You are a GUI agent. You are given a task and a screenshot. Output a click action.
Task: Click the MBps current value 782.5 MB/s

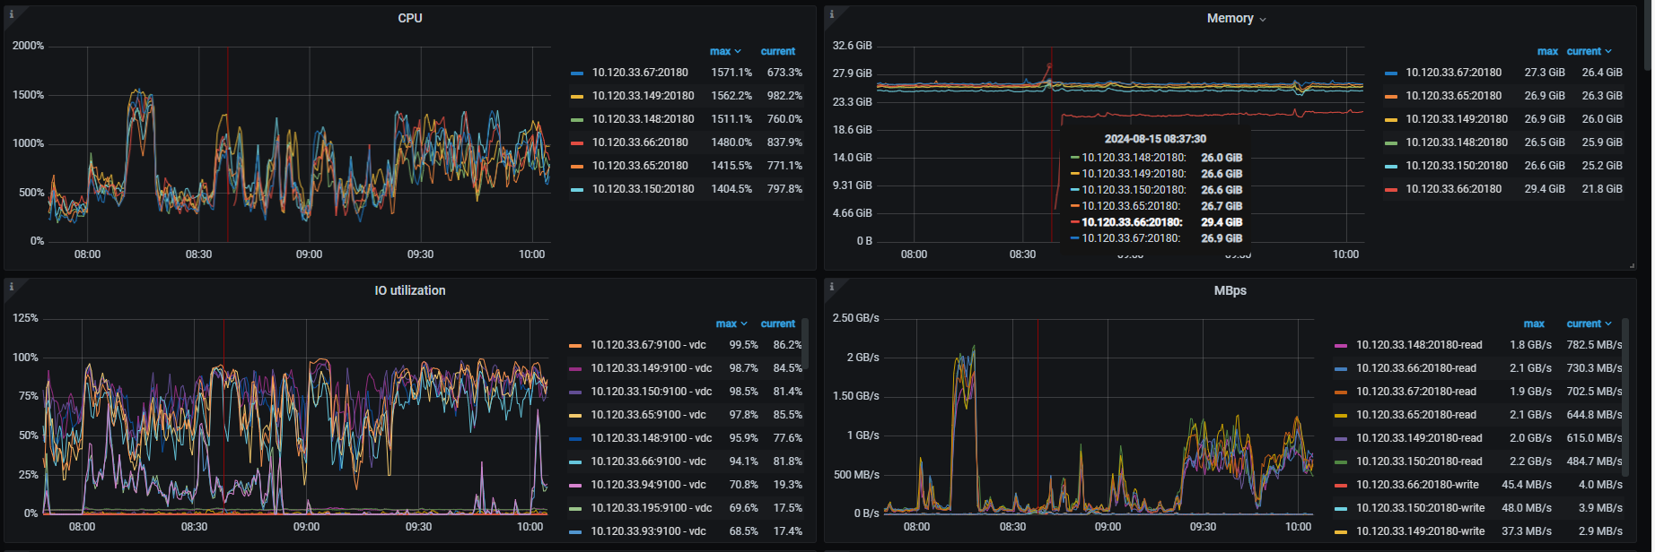(1594, 345)
